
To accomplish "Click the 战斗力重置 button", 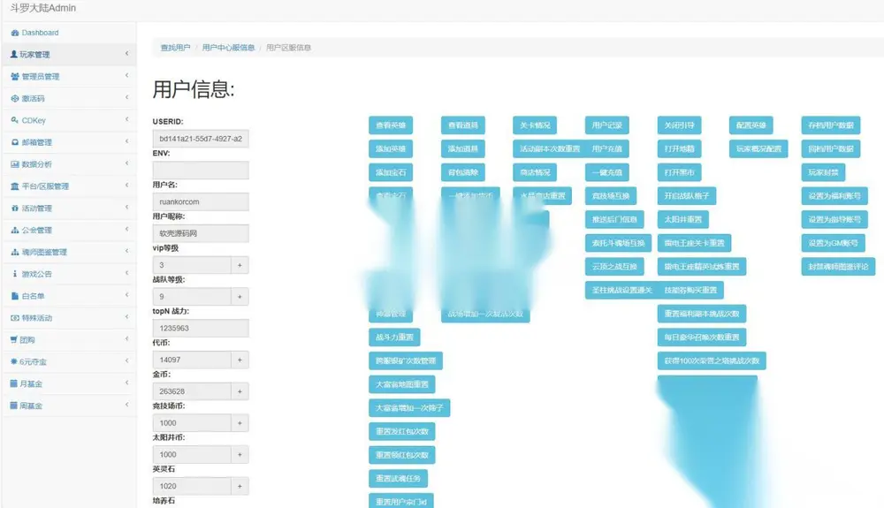I will click(x=394, y=337).
